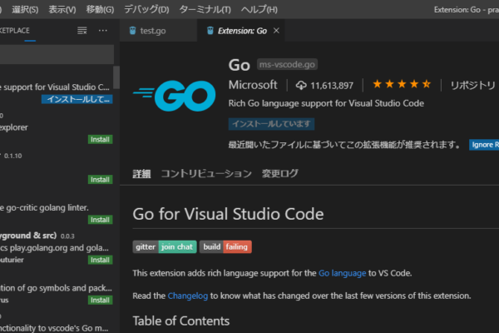
Task: Open the Go language link
Action: click(x=342, y=273)
